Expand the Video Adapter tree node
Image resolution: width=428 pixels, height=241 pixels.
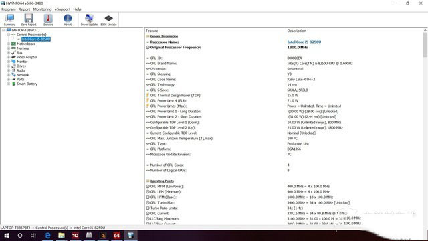coord(9,57)
